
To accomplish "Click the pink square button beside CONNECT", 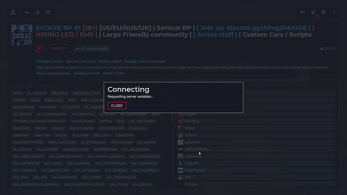I will coord(39,49).
